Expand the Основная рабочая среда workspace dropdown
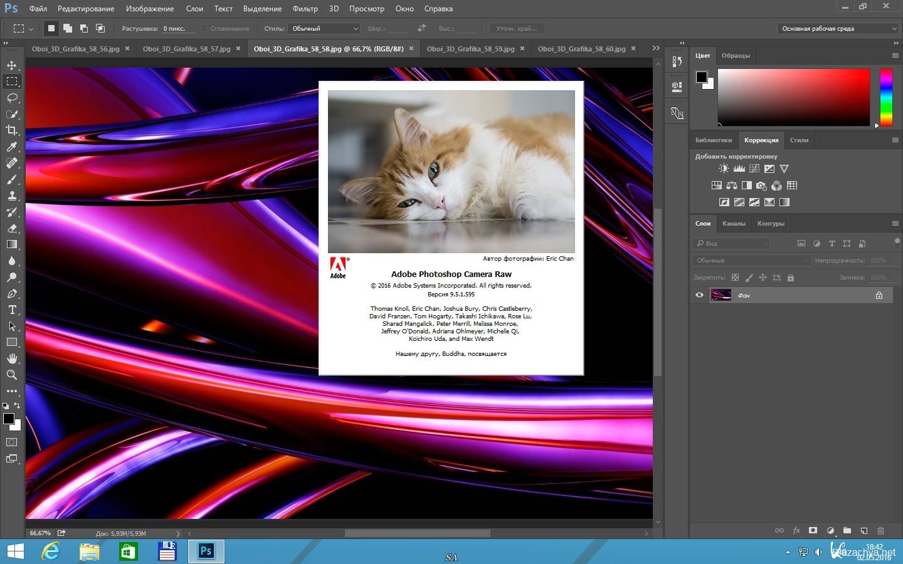This screenshot has width=903, height=564. point(838,28)
